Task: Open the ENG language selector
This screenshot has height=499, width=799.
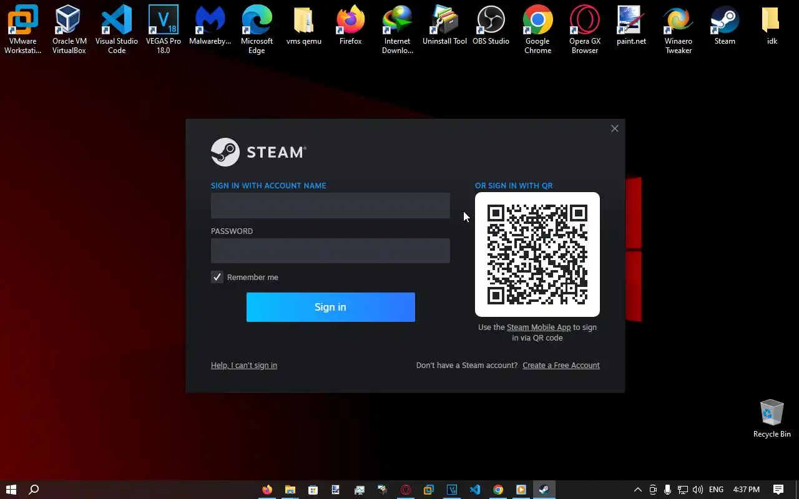Action: click(717, 490)
